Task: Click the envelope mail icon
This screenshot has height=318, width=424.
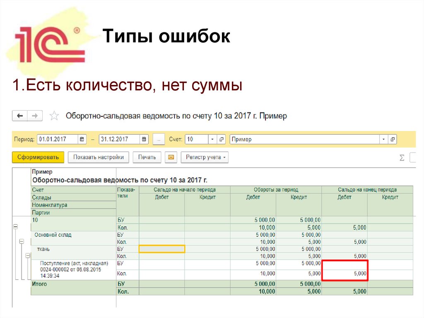Action: [x=171, y=157]
